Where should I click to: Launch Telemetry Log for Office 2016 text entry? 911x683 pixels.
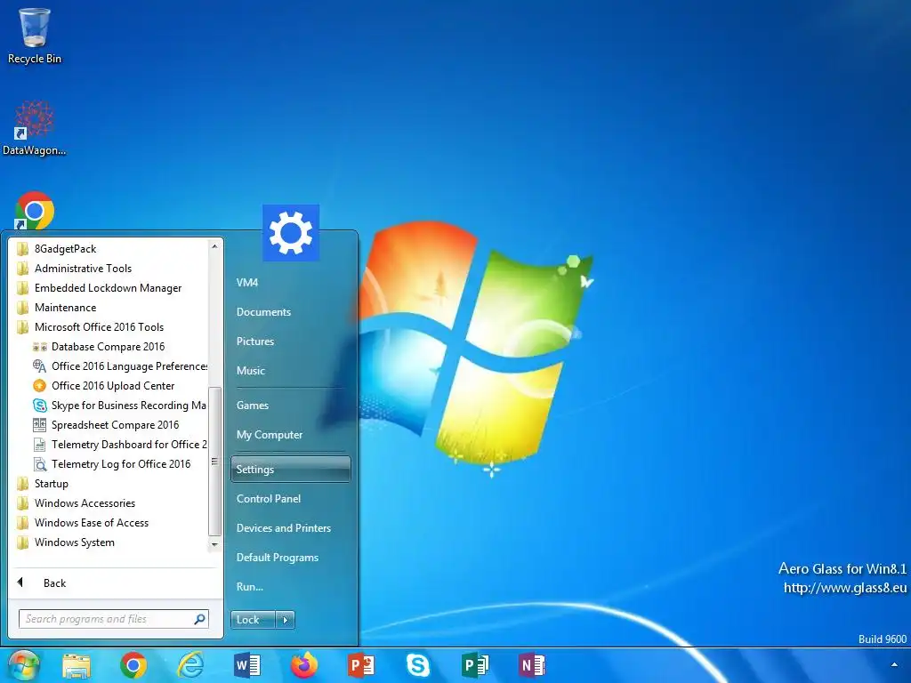[x=121, y=464]
